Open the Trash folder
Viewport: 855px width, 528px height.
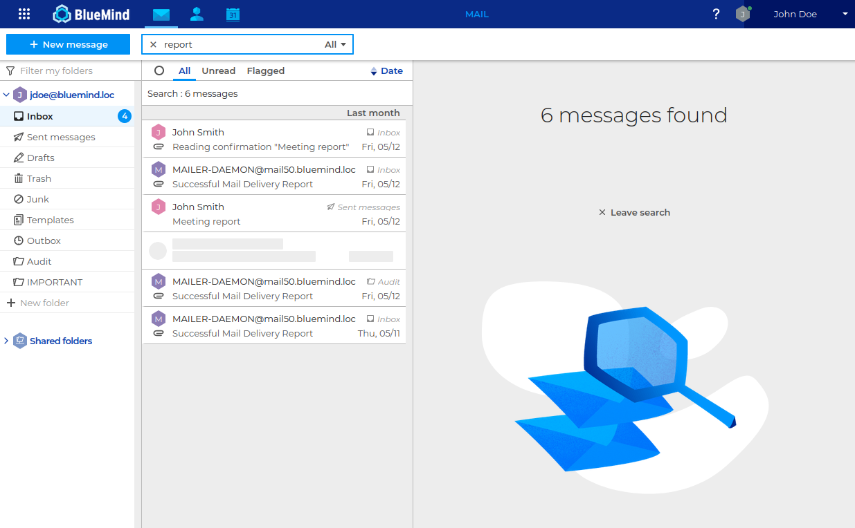(x=67, y=178)
